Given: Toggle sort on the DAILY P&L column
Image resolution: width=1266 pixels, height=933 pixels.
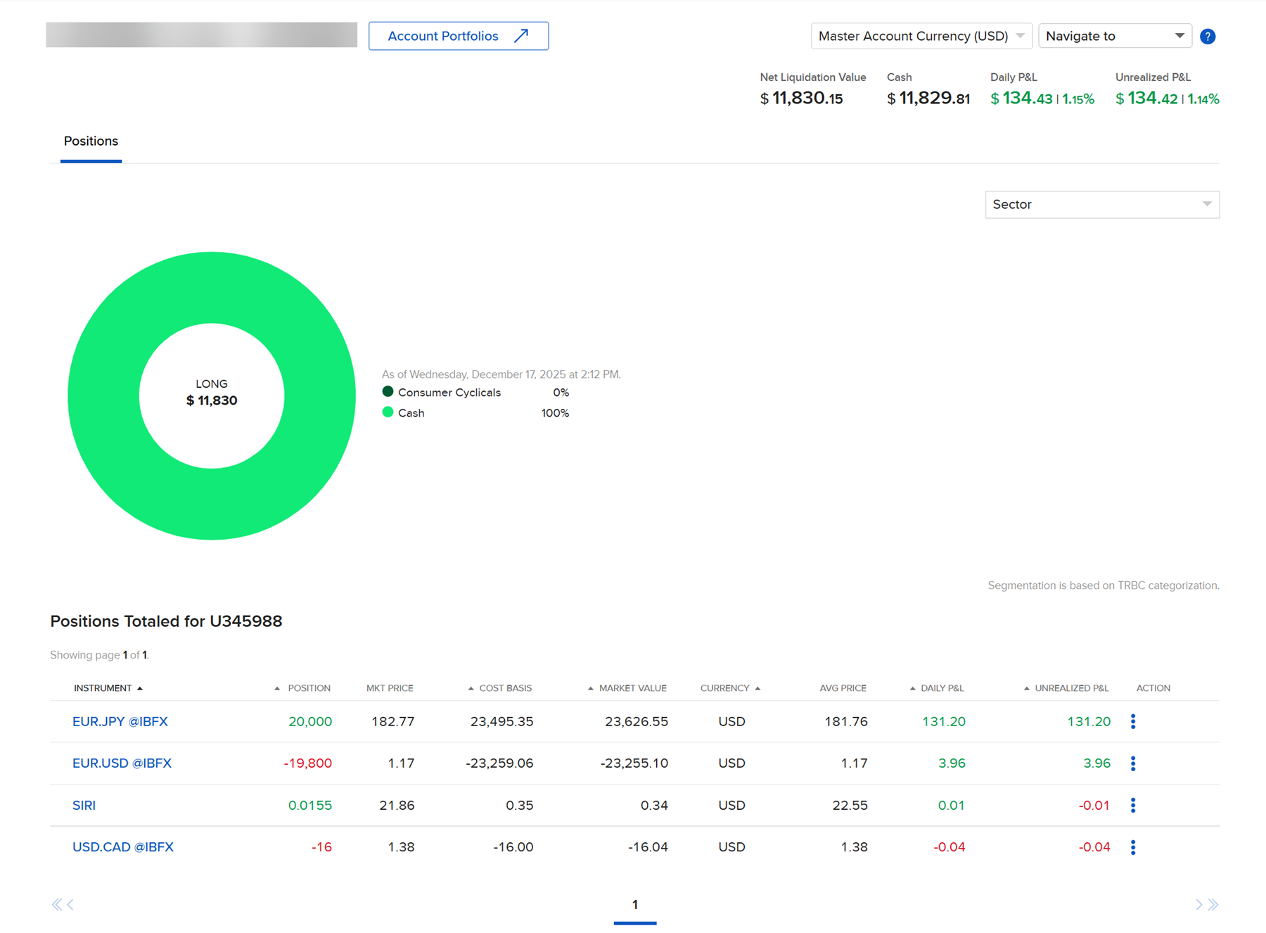Looking at the screenshot, I should 941,687.
